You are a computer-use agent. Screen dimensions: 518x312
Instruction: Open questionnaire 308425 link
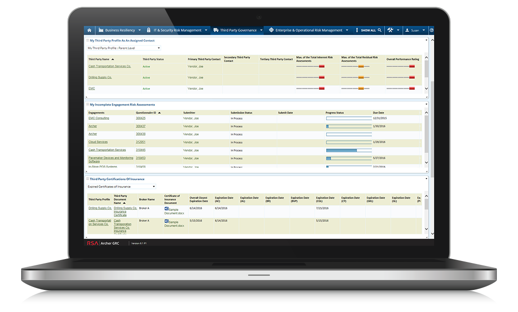tap(141, 118)
